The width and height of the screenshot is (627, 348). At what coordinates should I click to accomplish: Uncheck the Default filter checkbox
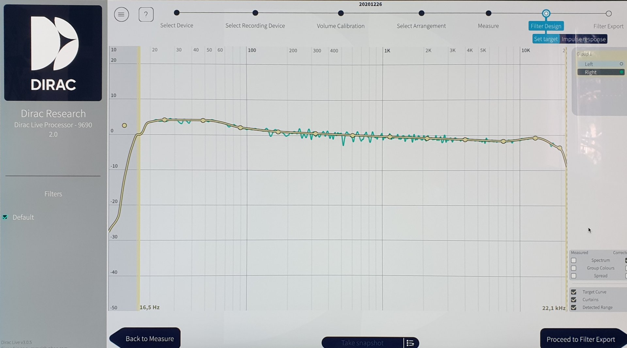pyautogui.click(x=5, y=217)
